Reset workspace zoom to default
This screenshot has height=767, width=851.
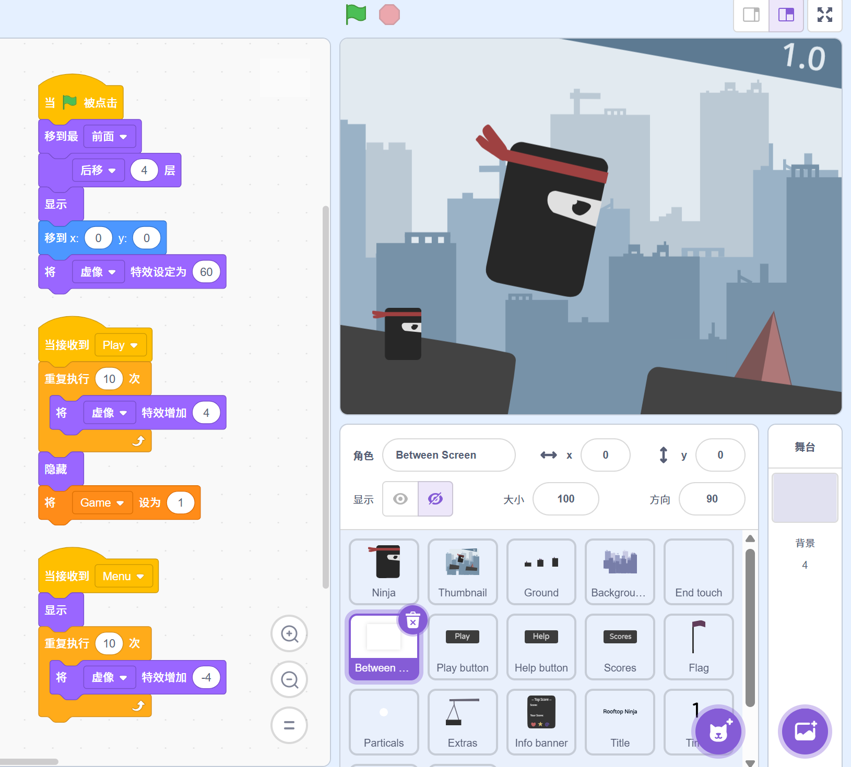289,725
